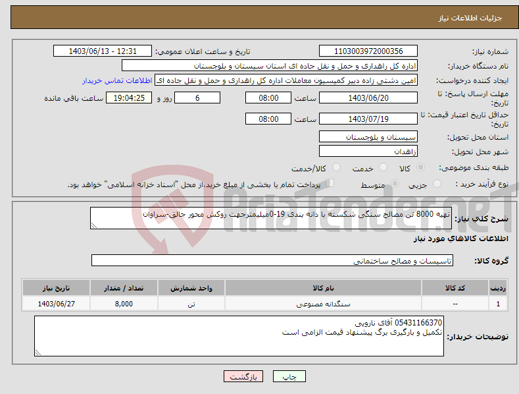Click the response deadline date 1403/06/20
The image size is (519, 394).
click(x=368, y=98)
